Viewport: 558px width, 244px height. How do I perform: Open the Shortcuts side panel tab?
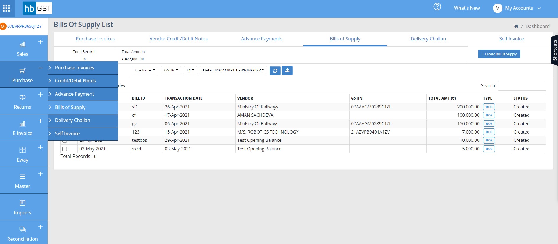coord(554,50)
